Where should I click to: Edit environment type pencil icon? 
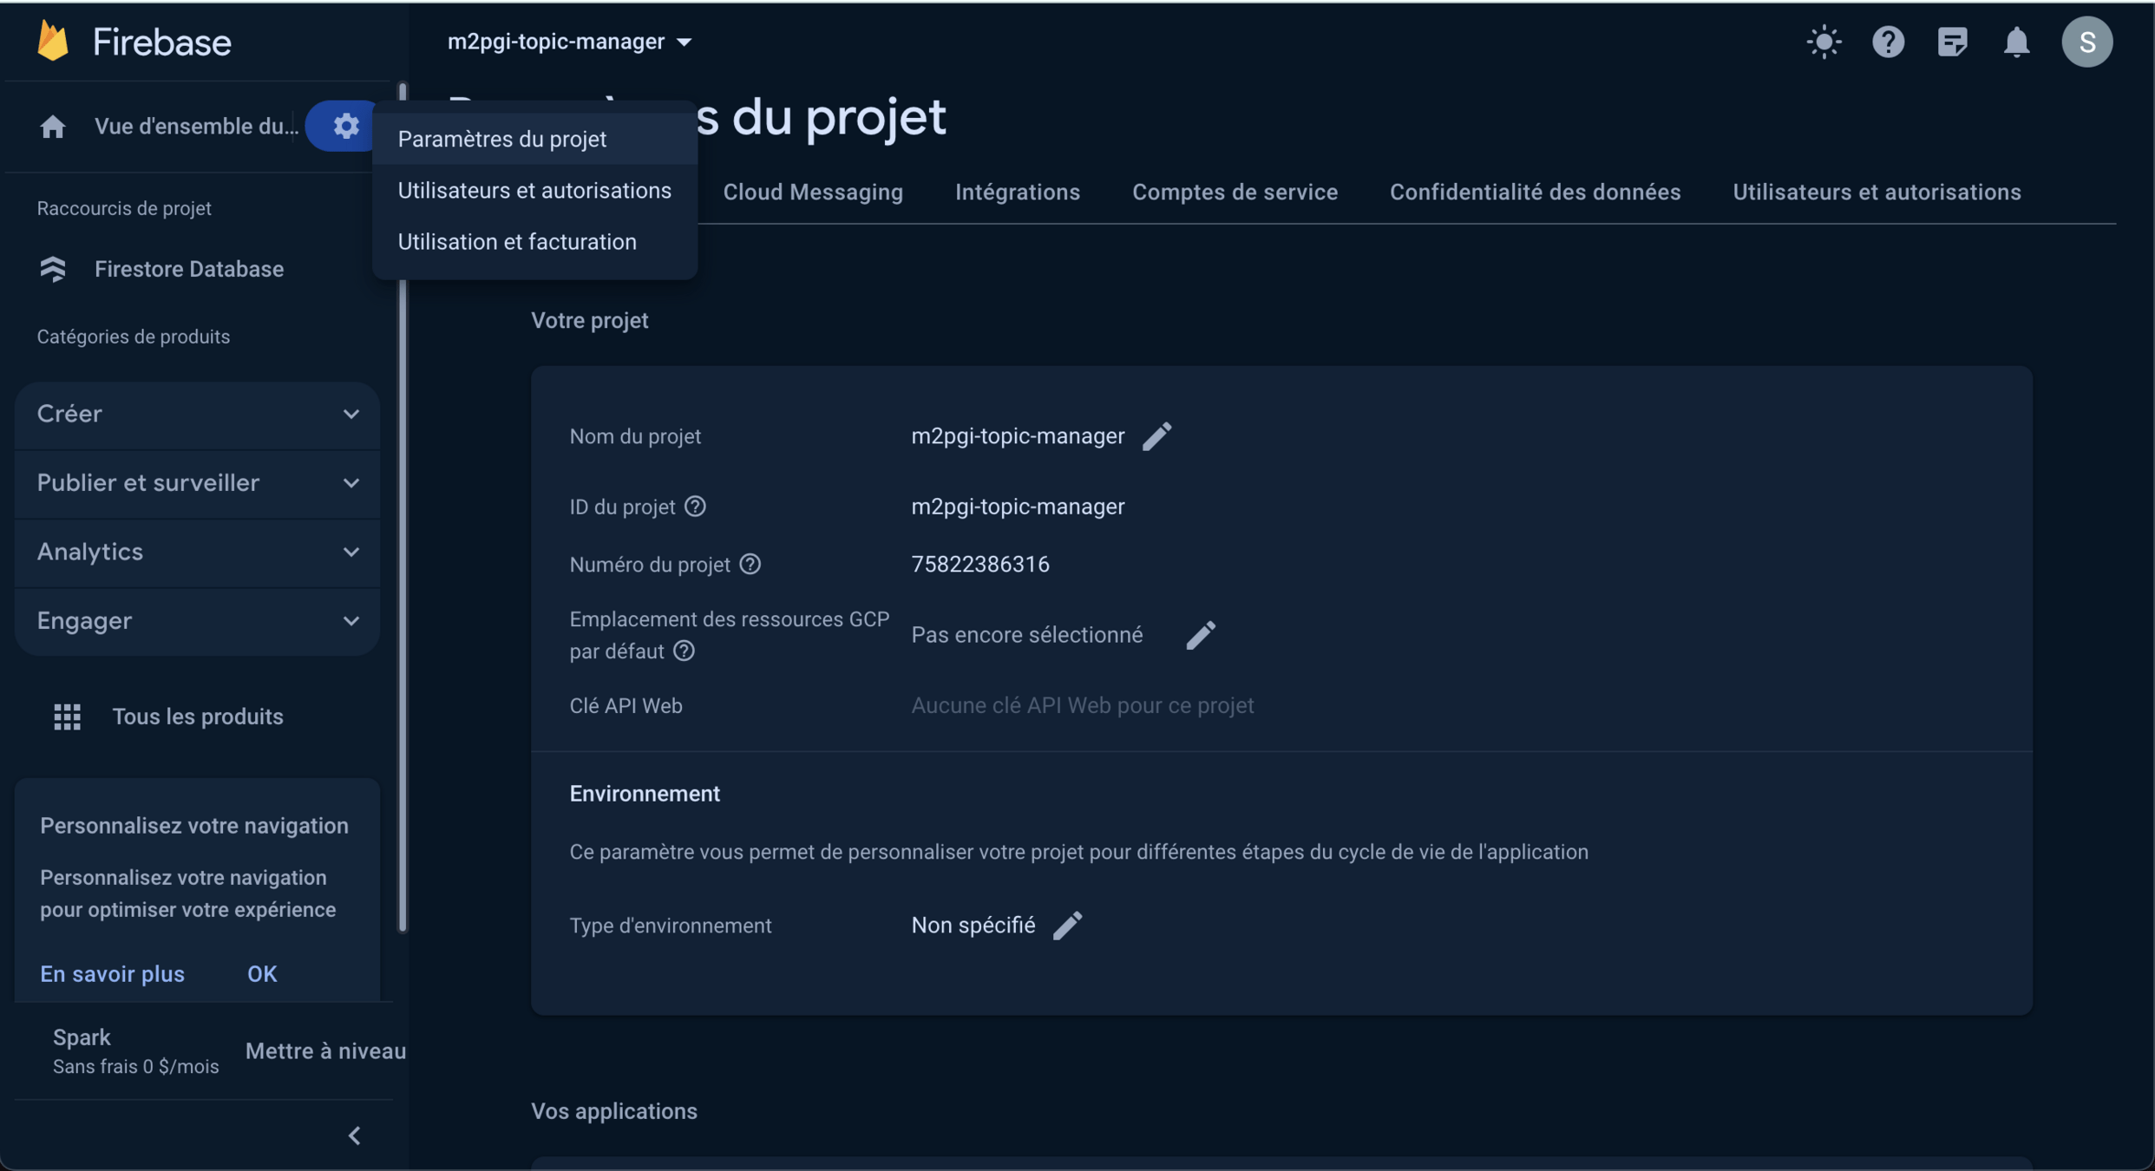pos(1067,926)
